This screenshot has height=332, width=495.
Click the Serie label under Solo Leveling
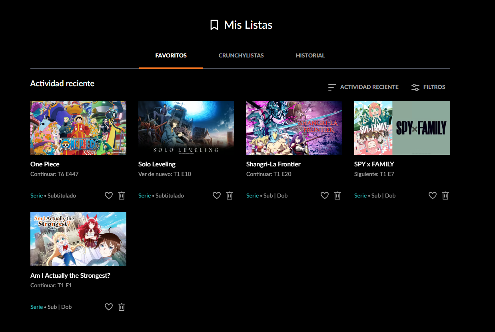(x=144, y=196)
